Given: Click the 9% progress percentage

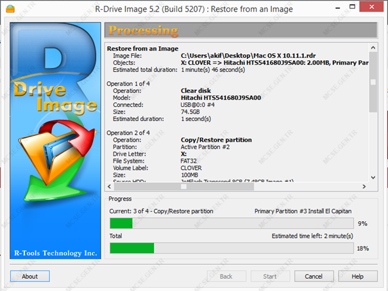Looking at the screenshot, I should (362, 224).
